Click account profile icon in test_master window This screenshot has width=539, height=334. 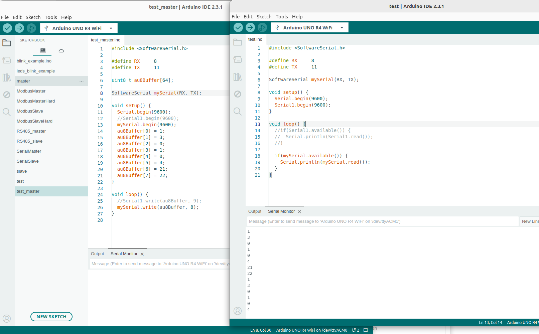coord(7,319)
